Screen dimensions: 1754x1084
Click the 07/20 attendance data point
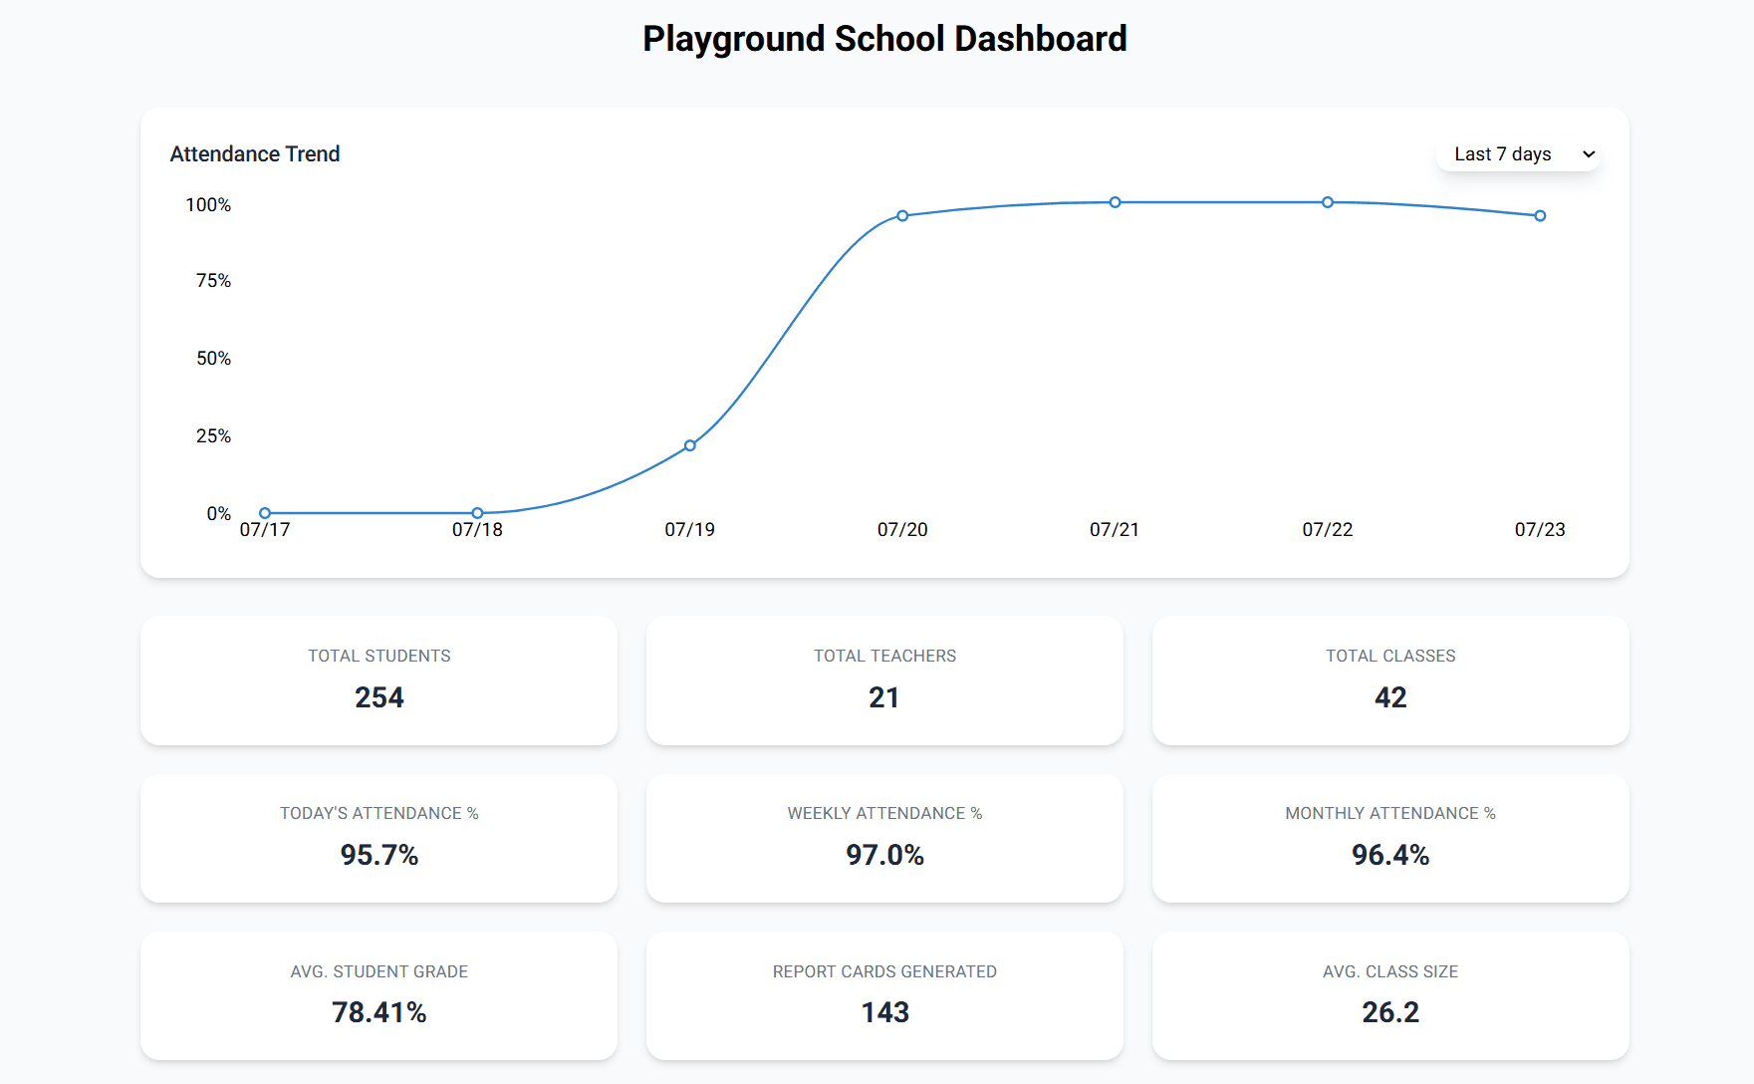click(902, 216)
